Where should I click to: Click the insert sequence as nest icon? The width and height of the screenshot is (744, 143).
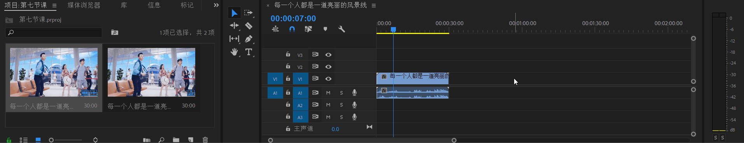(x=275, y=29)
